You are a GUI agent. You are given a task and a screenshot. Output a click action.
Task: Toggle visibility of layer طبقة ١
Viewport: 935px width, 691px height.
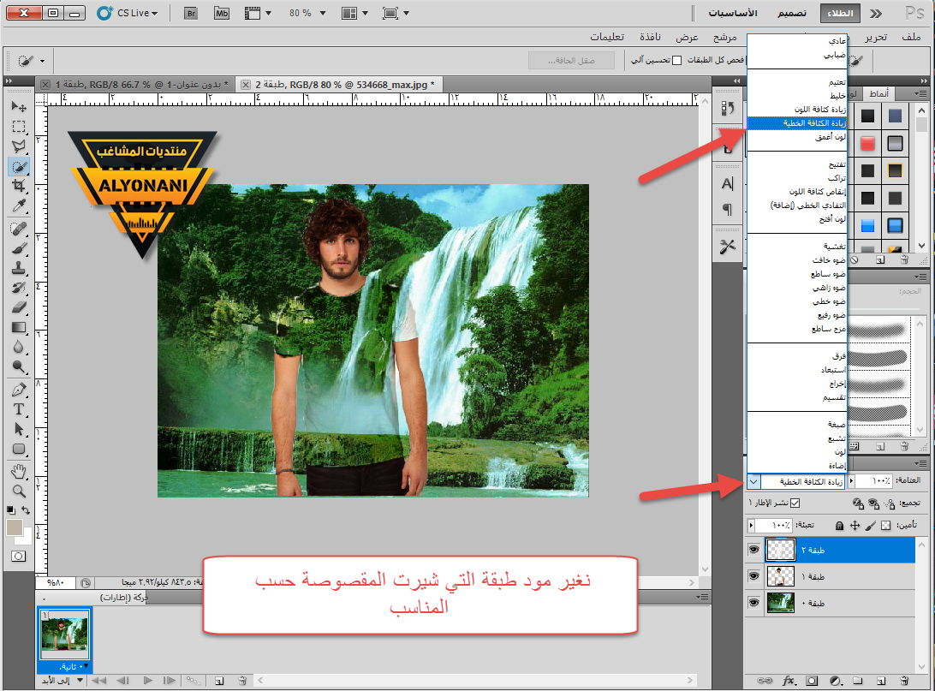[754, 576]
